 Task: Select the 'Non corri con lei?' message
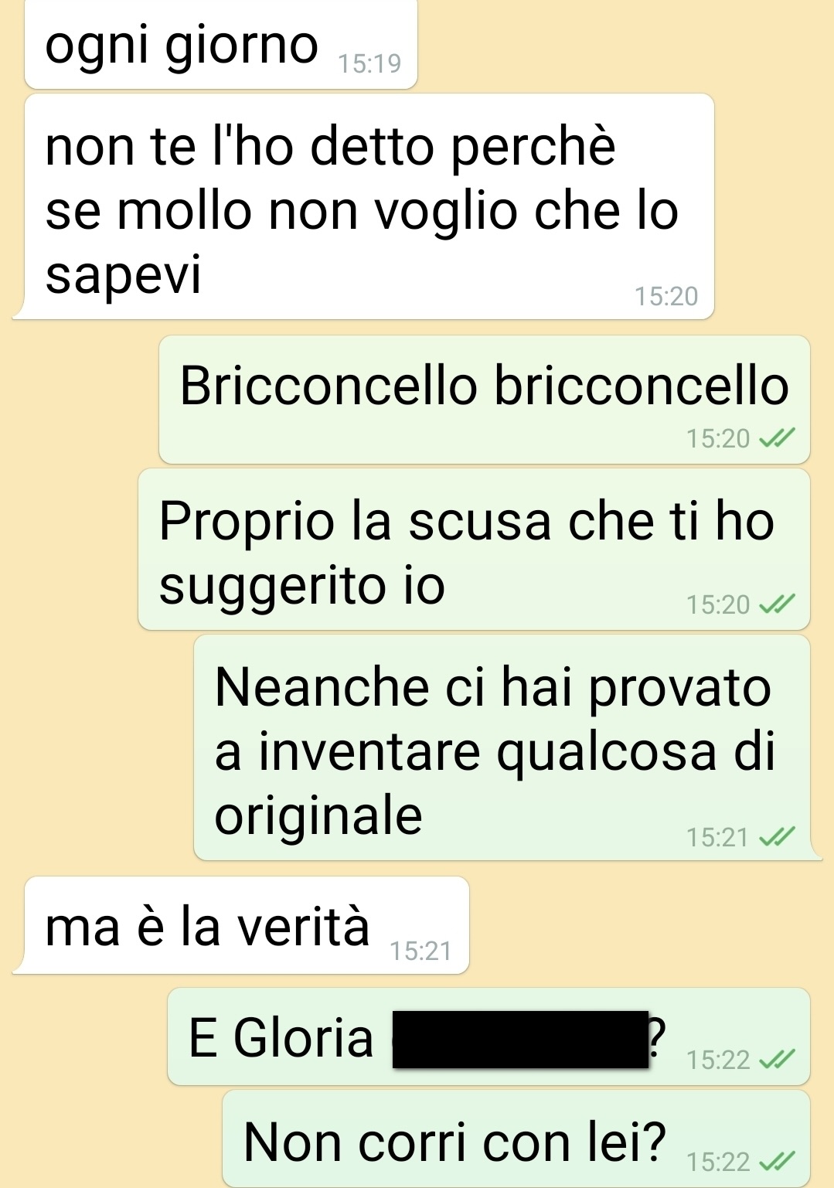point(516,1139)
